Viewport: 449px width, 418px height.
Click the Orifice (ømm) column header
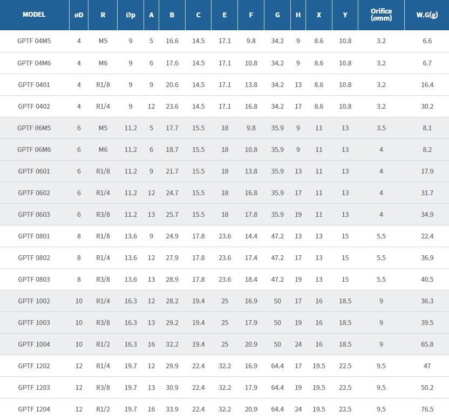(x=381, y=15)
